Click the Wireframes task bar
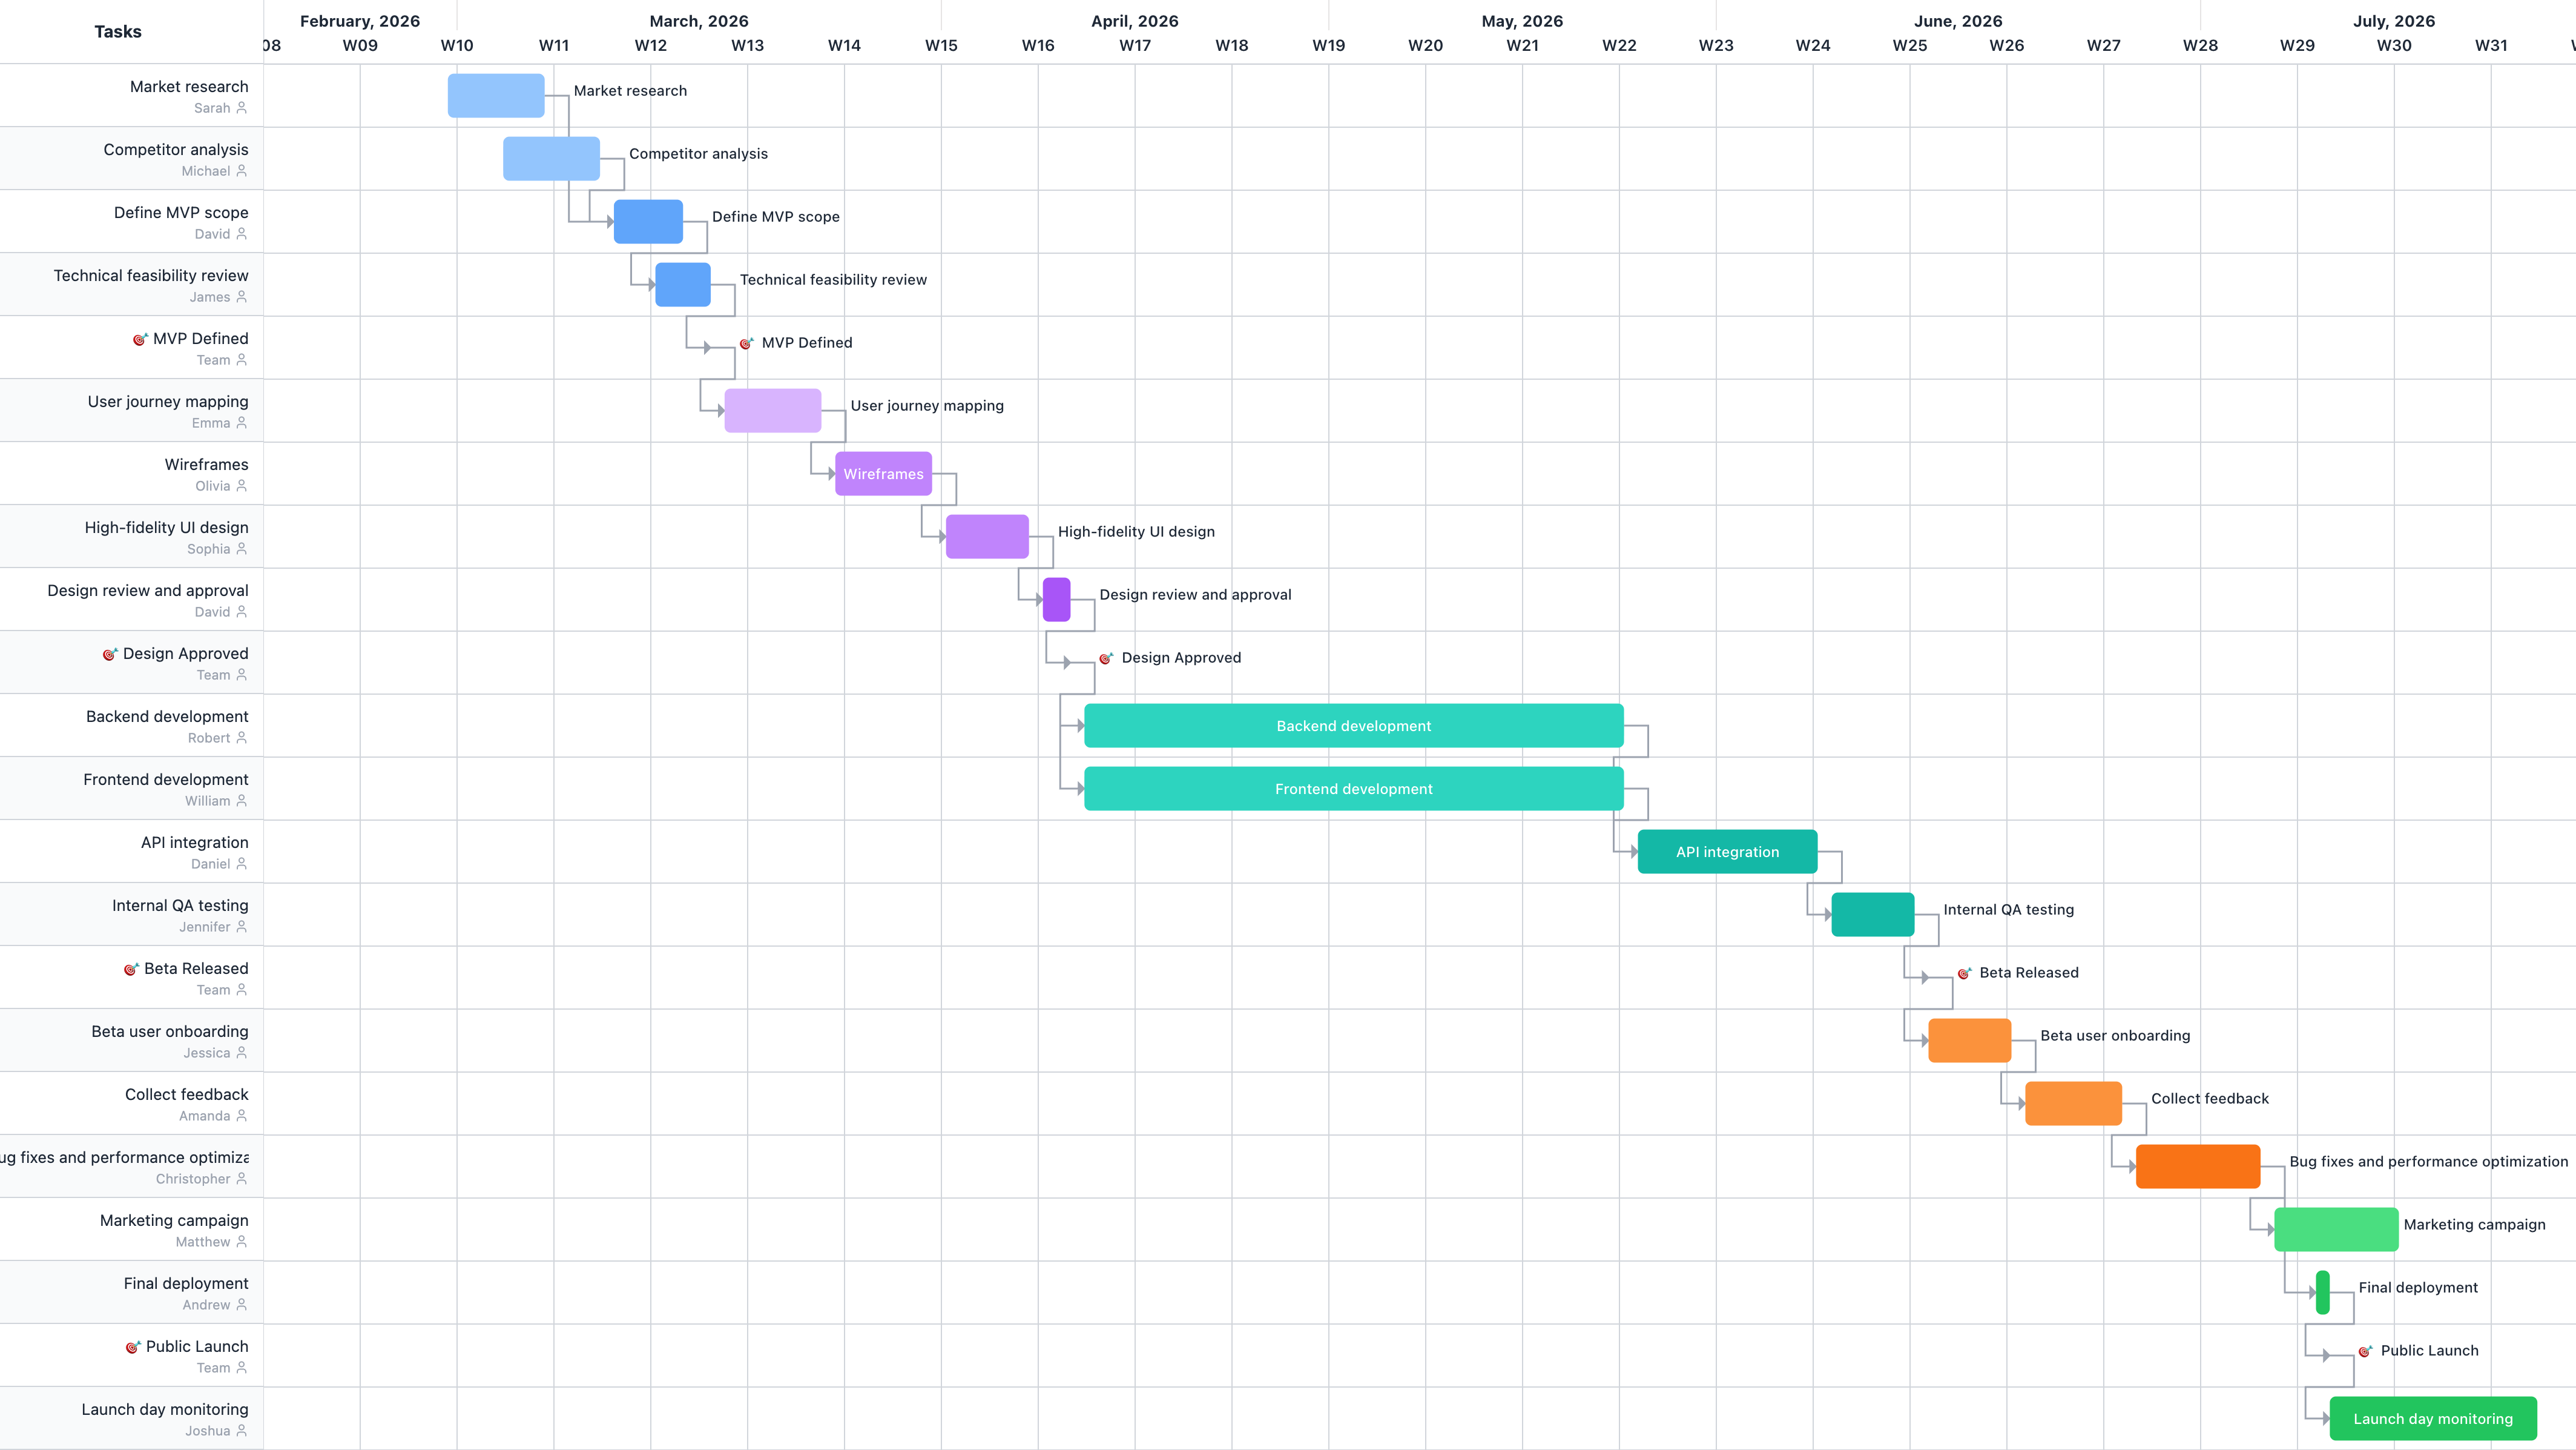The width and height of the screenshot is (2576, 1450). click(x=884, y=473)
